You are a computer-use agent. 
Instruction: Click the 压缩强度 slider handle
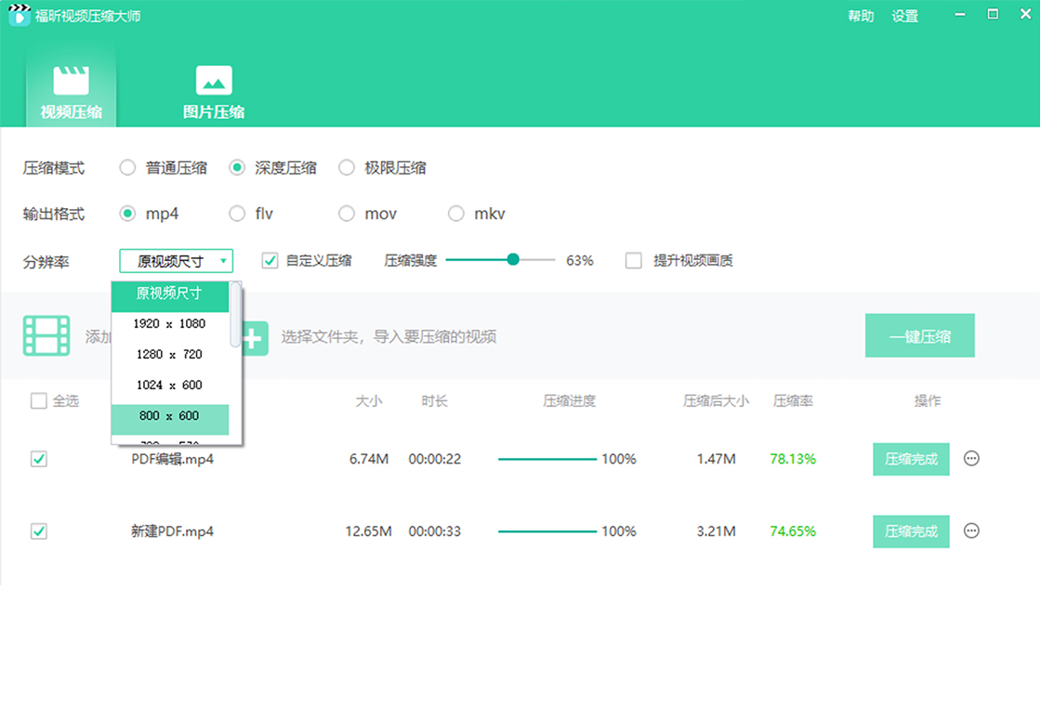[x=513, y=260]
